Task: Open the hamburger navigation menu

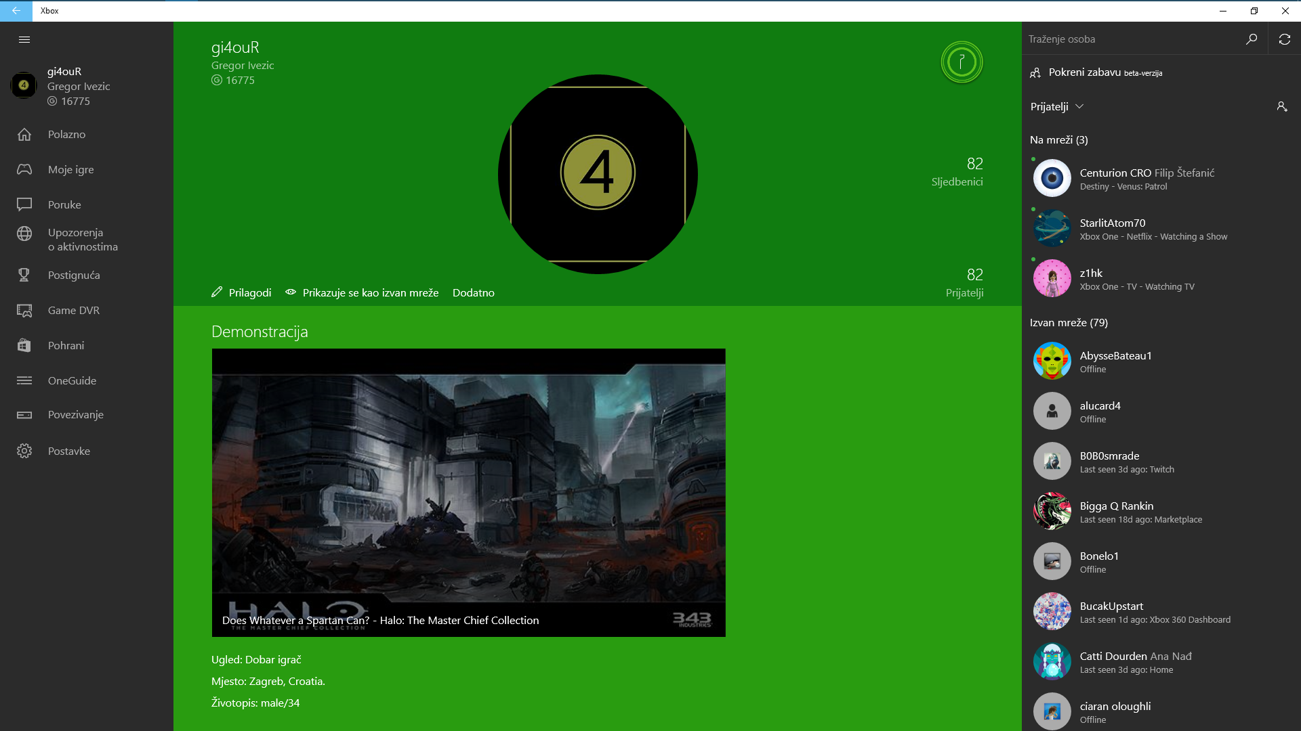Action: coord(24,39)
